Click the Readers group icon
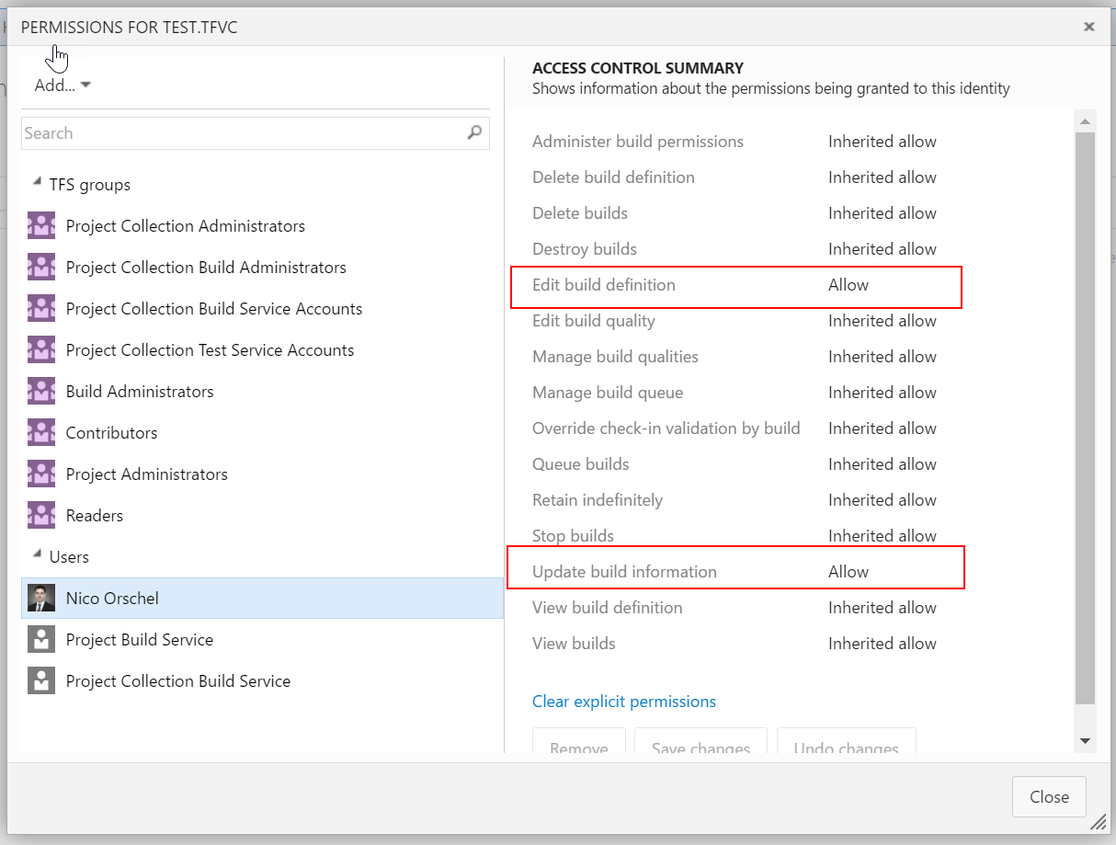The image size is (1116, 845). (41, 516)
